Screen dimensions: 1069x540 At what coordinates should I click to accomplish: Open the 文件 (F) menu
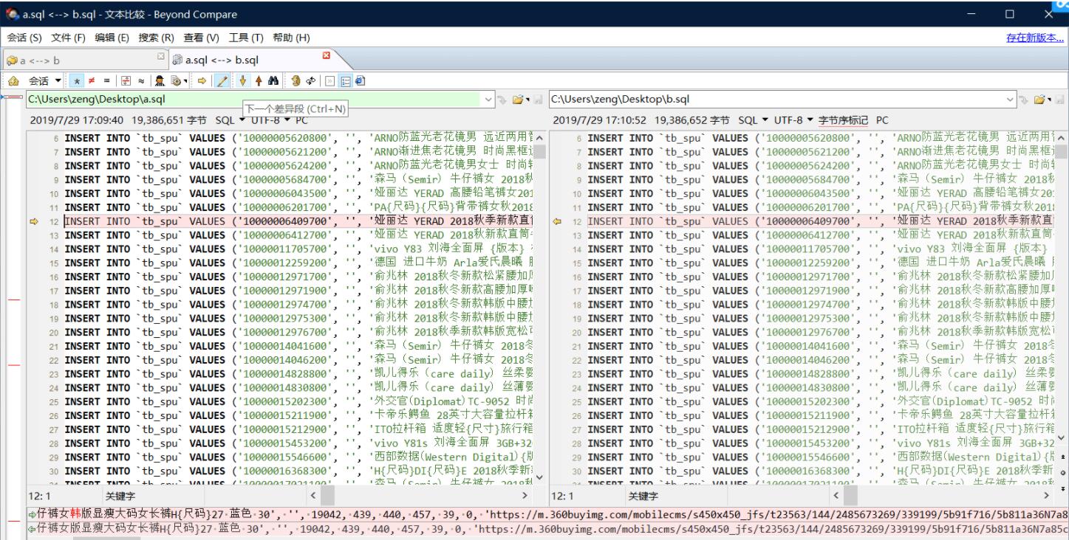(x=69, y=38)
